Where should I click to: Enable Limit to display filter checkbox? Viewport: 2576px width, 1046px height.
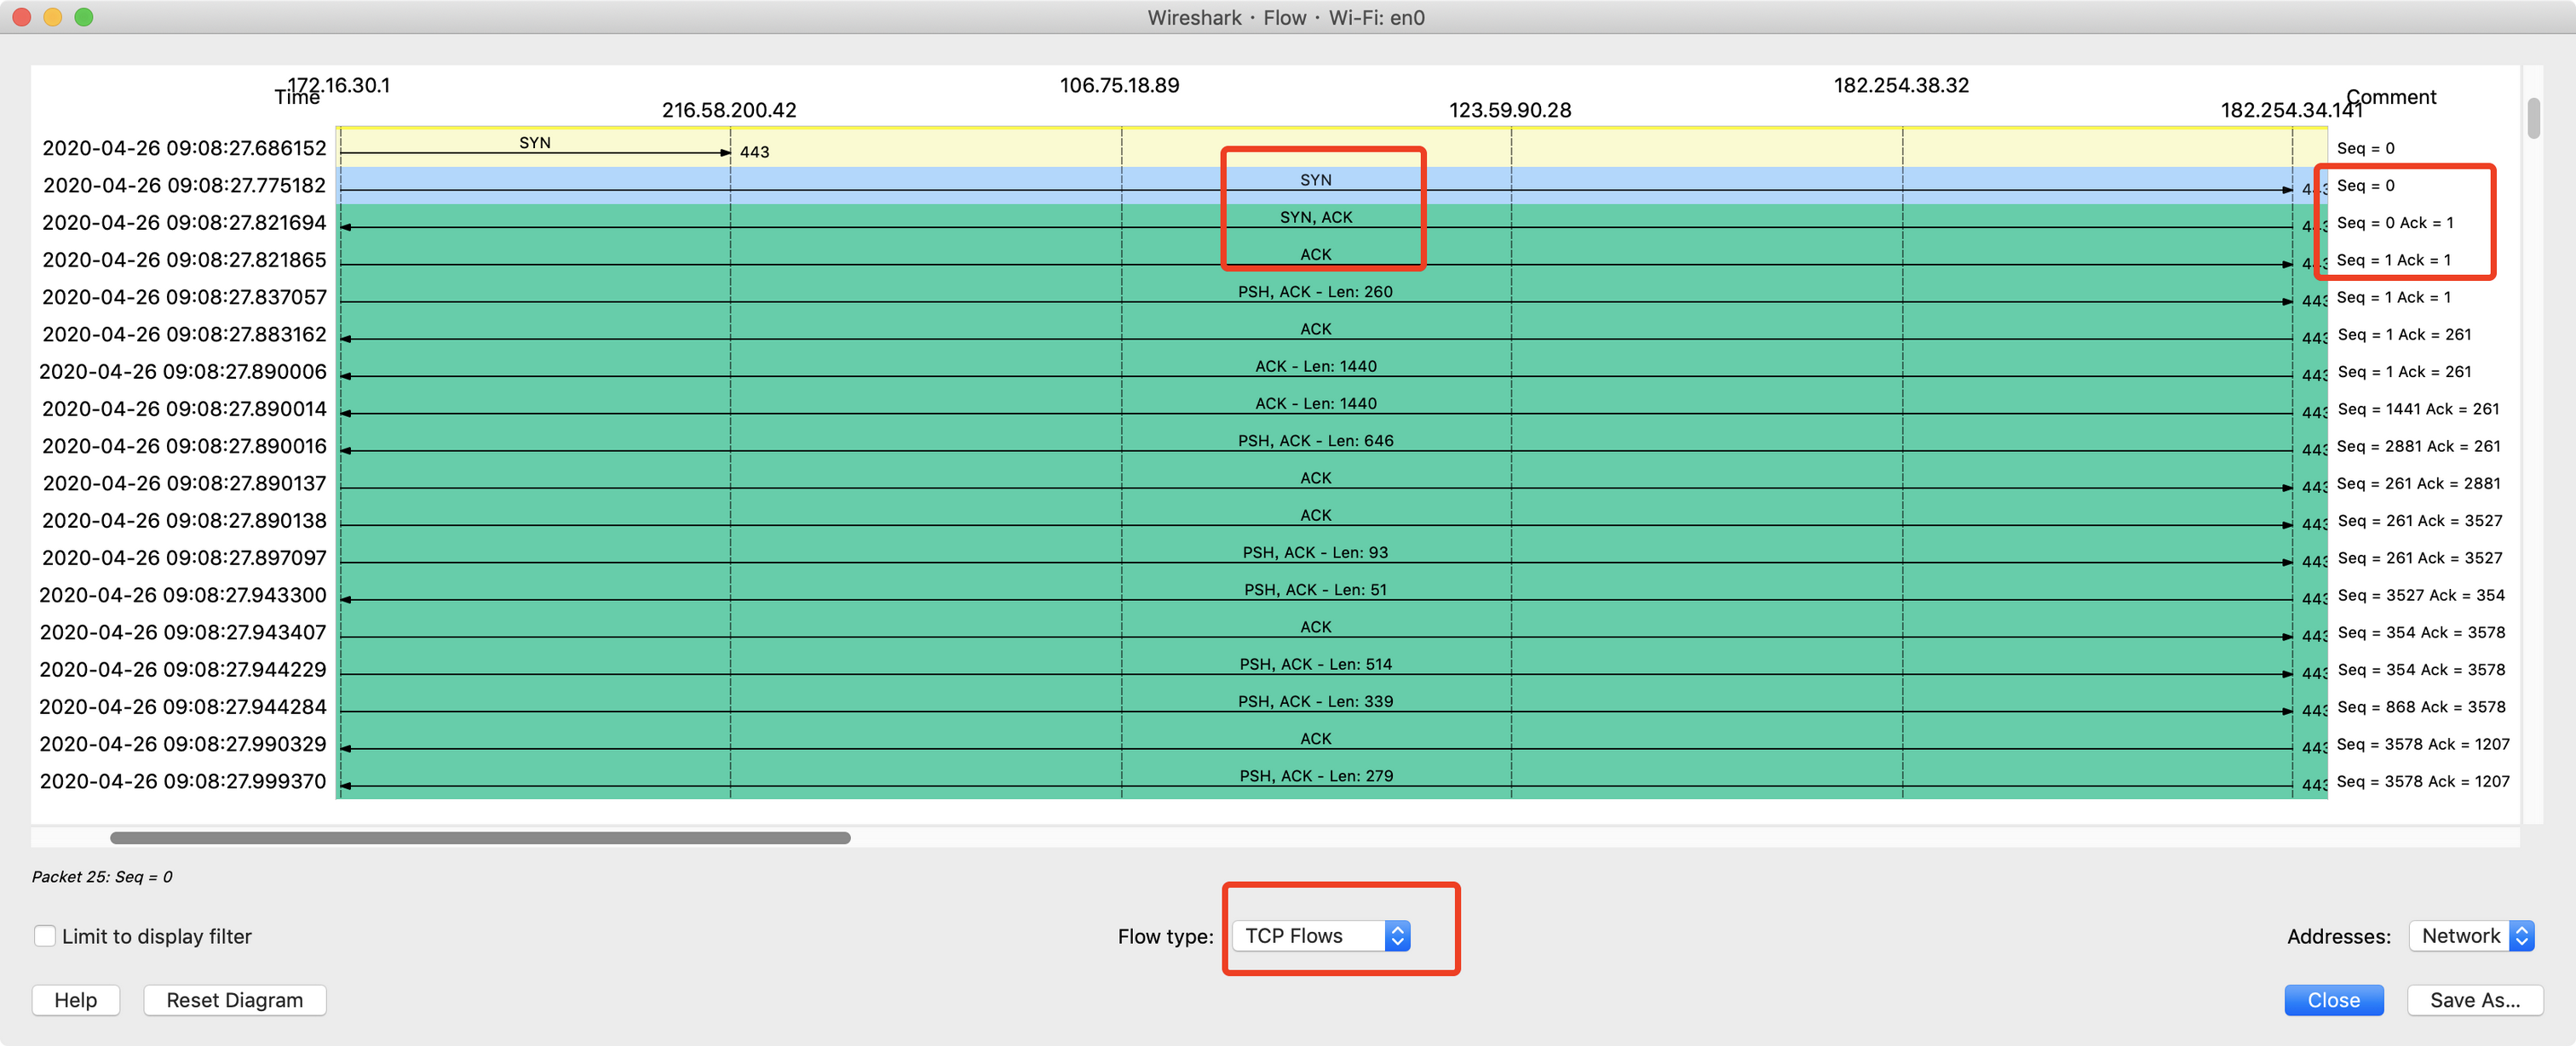coord(45,935)
